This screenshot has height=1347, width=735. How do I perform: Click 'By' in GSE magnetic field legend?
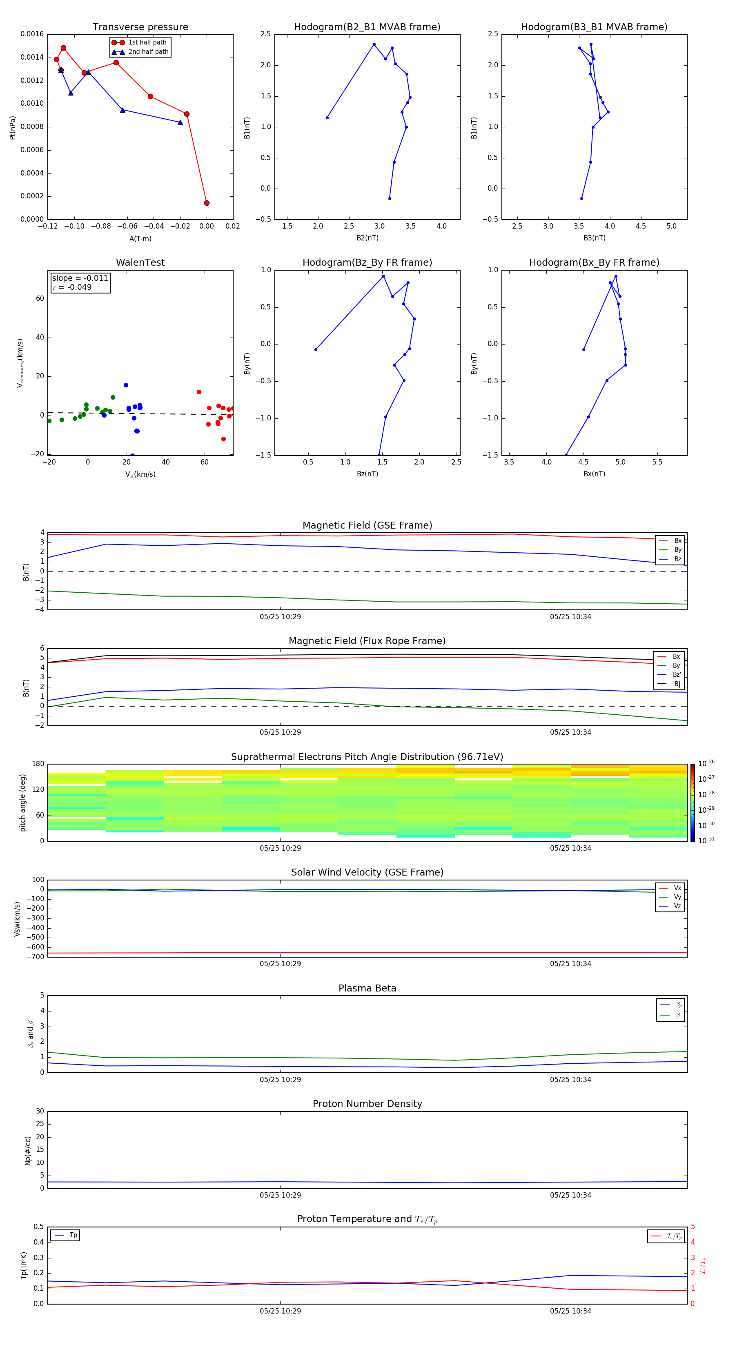click(x=670, y=549)
